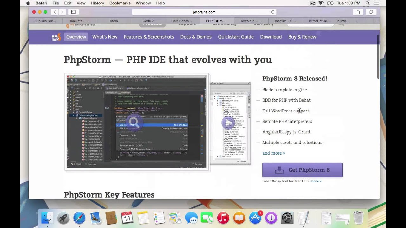Open the Trash in the Dock

tap(358, 218)
